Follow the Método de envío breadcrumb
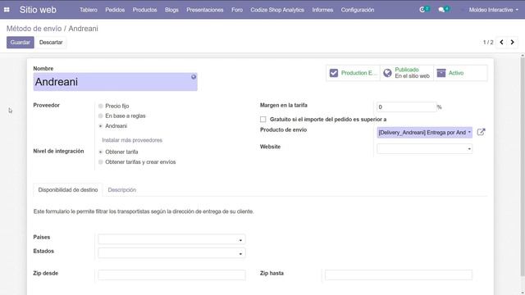 [x=34, y=29]
